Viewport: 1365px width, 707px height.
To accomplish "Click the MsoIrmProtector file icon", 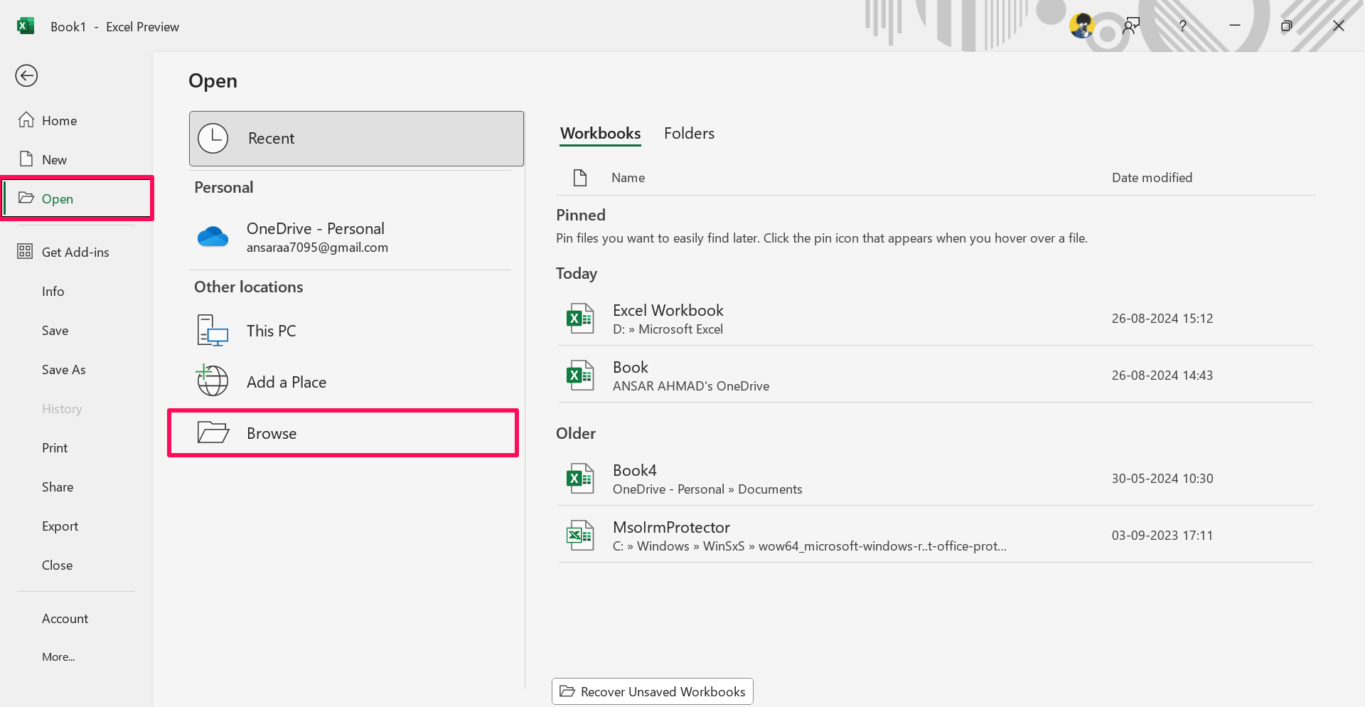I will click(x=580, y=536).
